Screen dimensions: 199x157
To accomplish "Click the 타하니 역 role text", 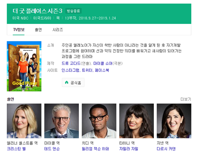I will click(x=127, y=143).
